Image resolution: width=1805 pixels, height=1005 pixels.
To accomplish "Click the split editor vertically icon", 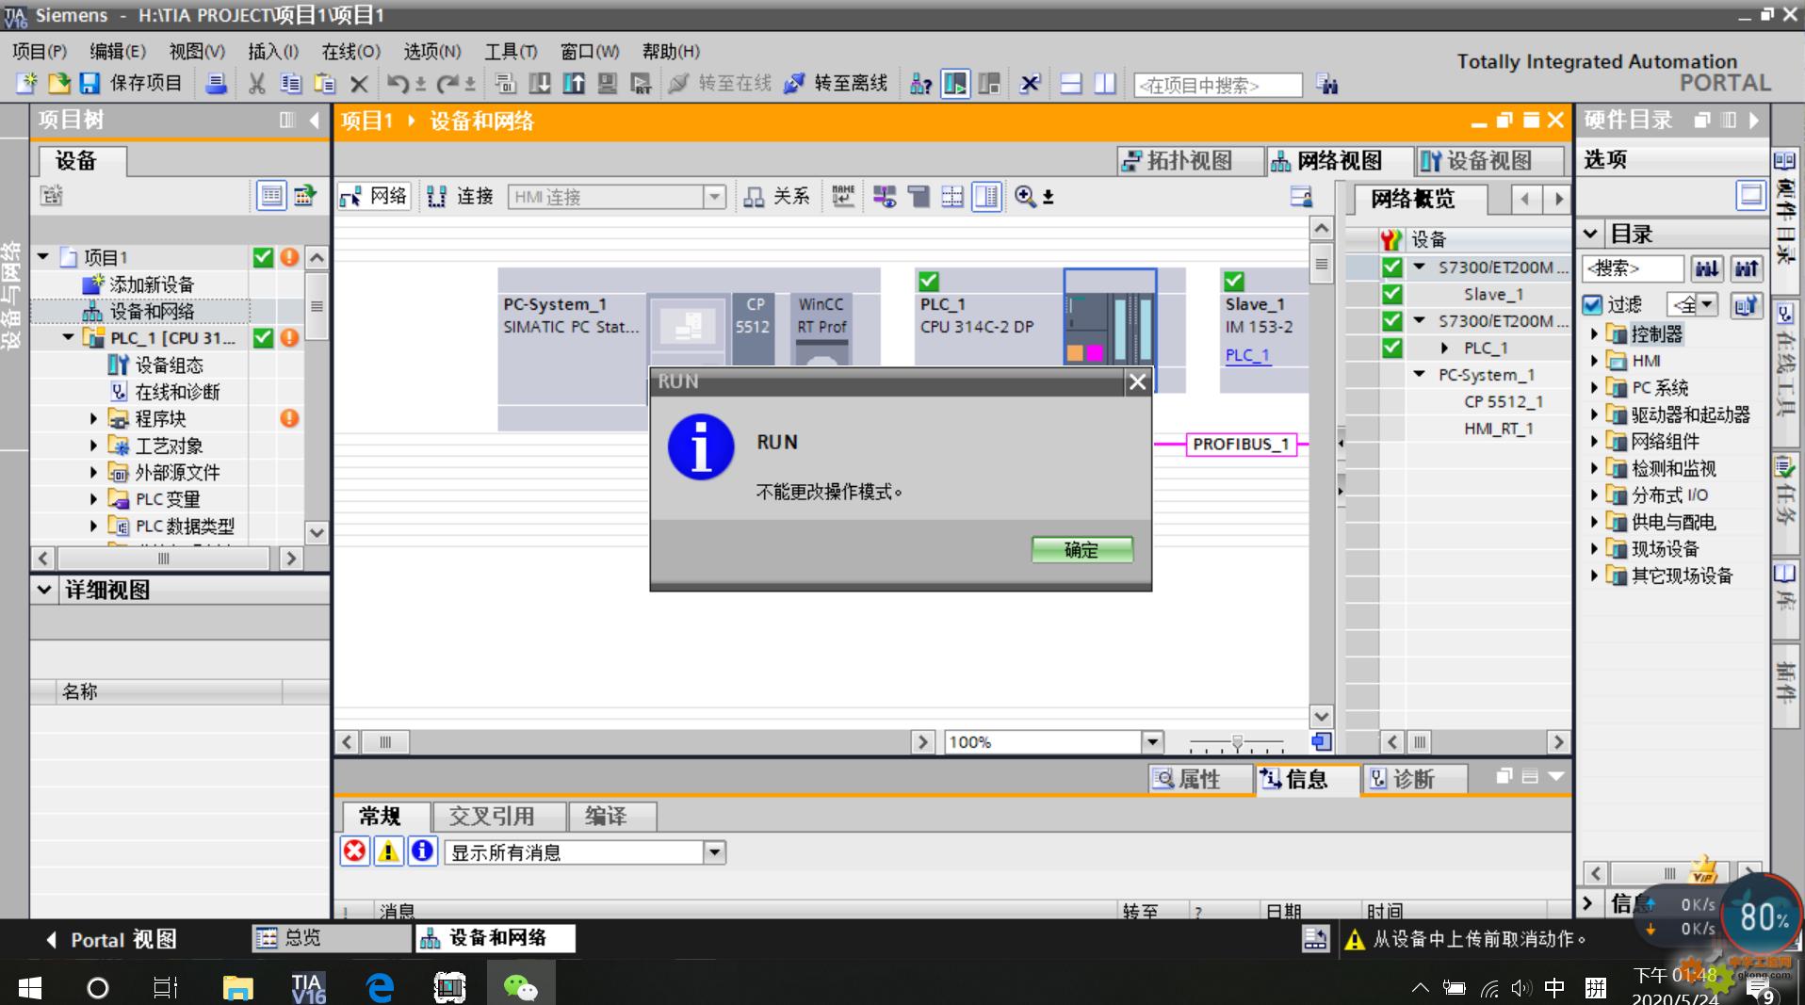I will 1105,84.
